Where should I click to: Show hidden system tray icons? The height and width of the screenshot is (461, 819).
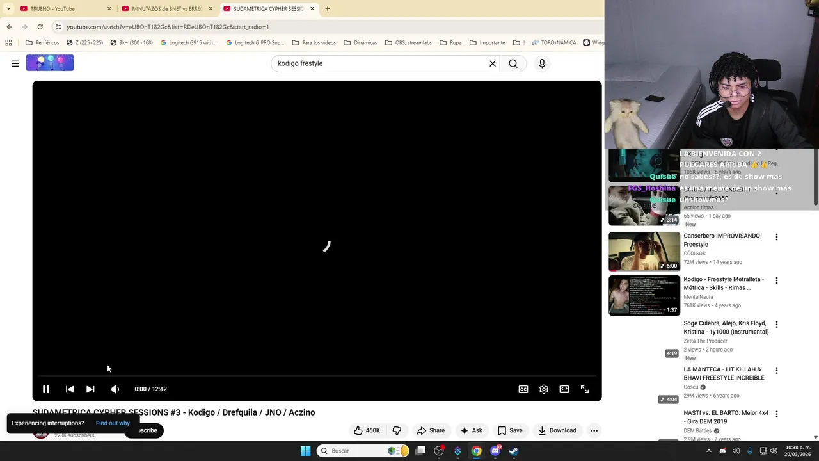708,451
